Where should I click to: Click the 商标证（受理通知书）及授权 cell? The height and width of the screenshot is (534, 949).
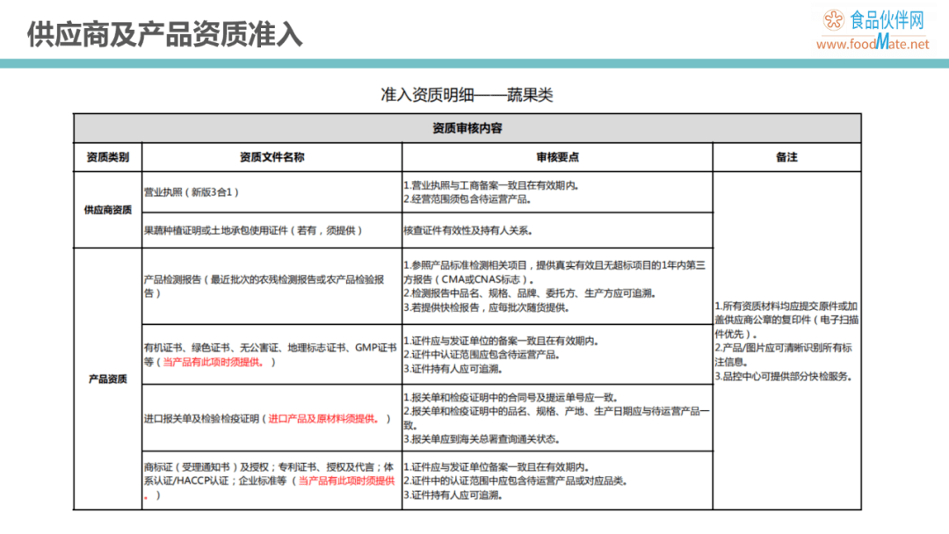tap(272, 480)
